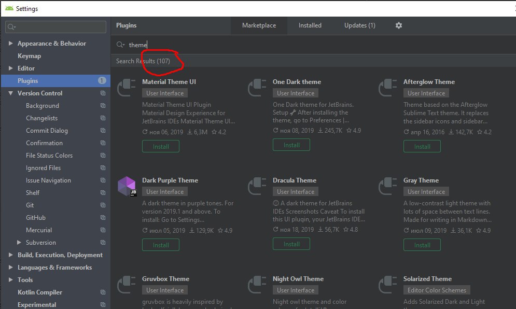516x309 pixels.
Task: Click the project-level icon beside Confirmation
Action: [x=103, y=143]
